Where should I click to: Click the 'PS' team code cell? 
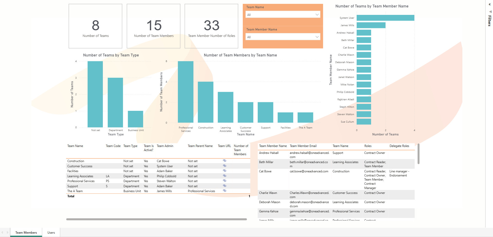(107, 181)
